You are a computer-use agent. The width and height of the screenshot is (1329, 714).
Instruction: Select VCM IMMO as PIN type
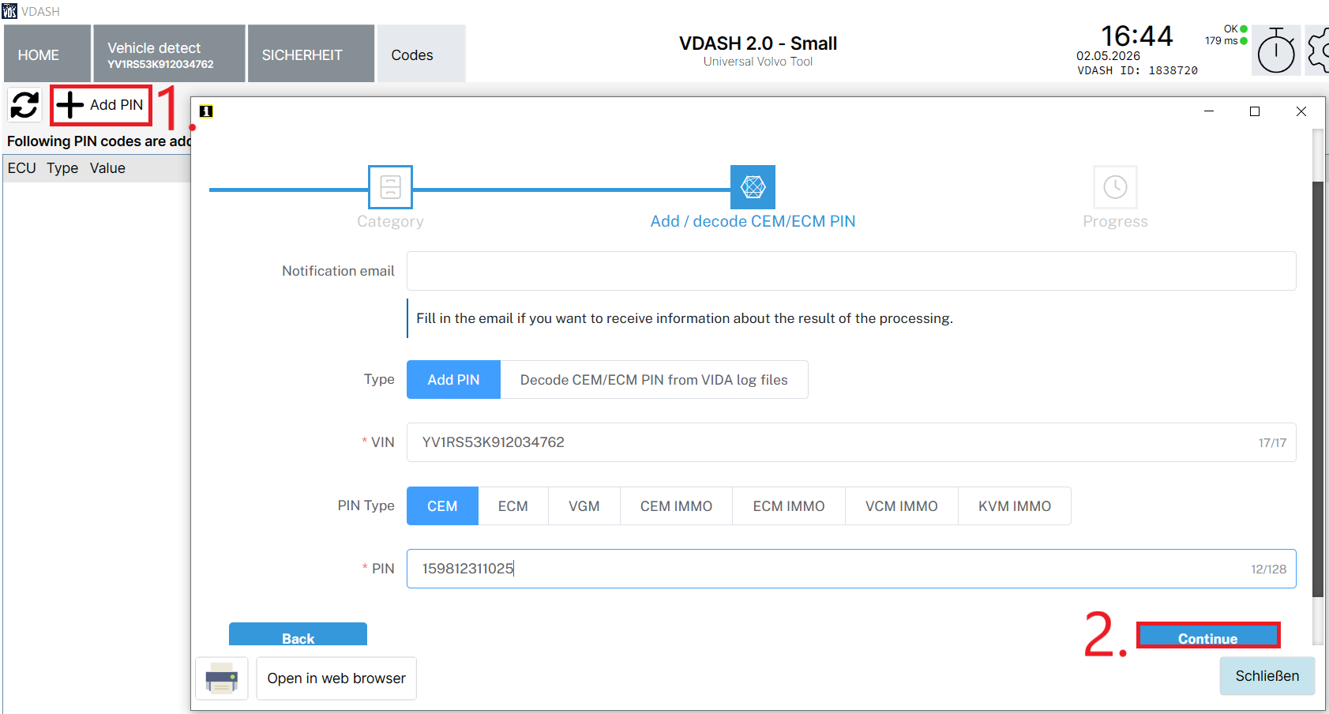[902, 506]
